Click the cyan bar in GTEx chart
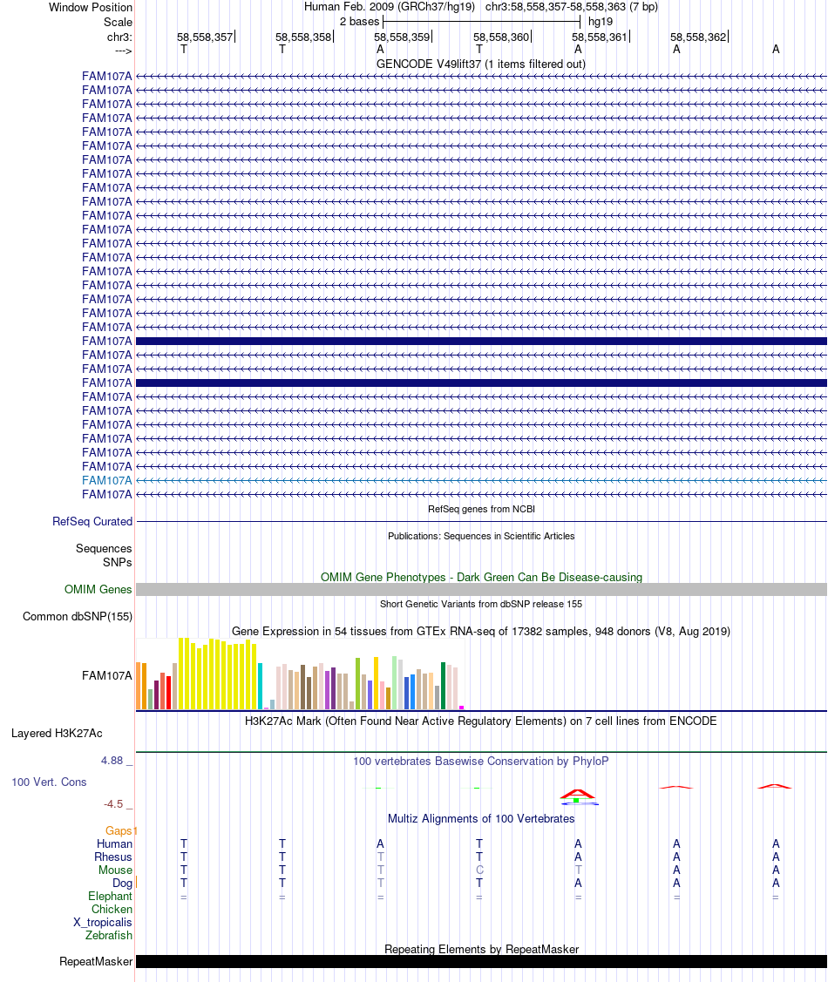Image resolution: width=828 pixels, height=982 pixels. pyautogui.click(x=260, y=687)
